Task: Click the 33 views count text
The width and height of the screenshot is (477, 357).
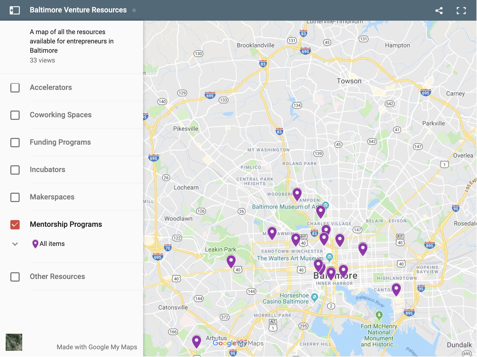Action: click(42, 60)
